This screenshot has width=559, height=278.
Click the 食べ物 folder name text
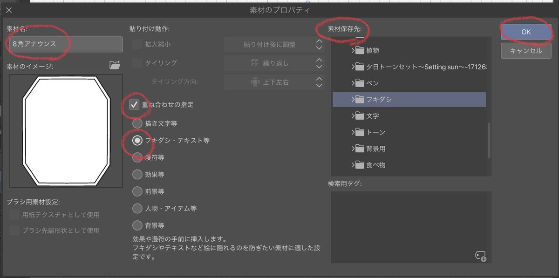(x=376, y=165)
